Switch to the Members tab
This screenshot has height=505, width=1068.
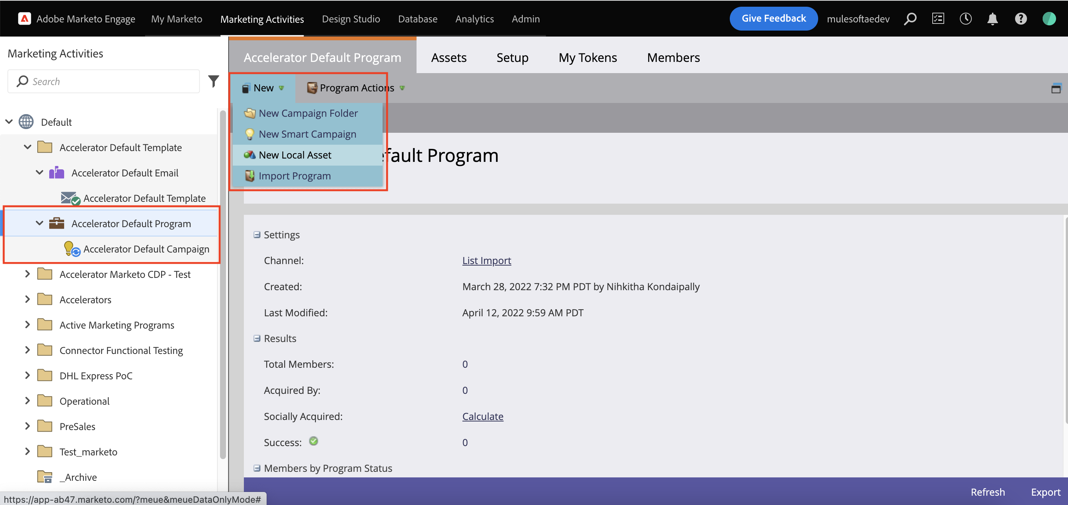click(673, 57)
